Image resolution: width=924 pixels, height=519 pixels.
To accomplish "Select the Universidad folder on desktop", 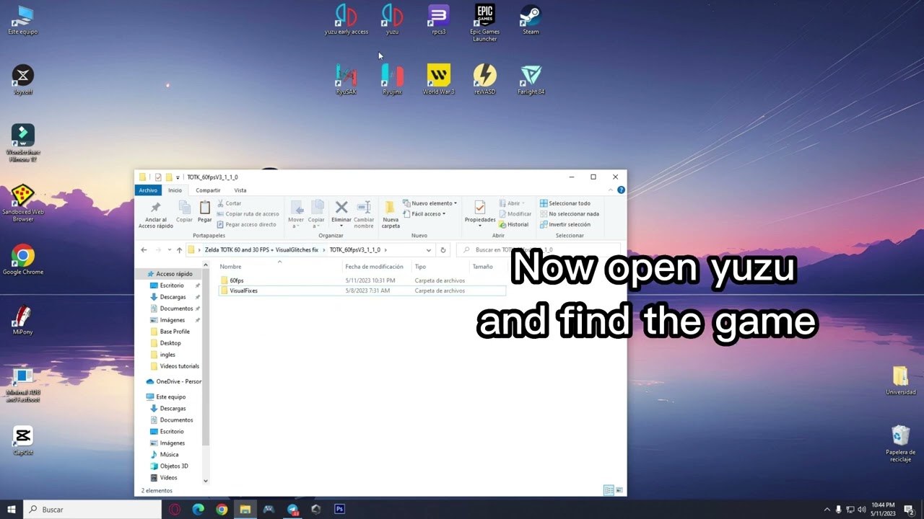I will pyautogui.click(x=900, y=380).
